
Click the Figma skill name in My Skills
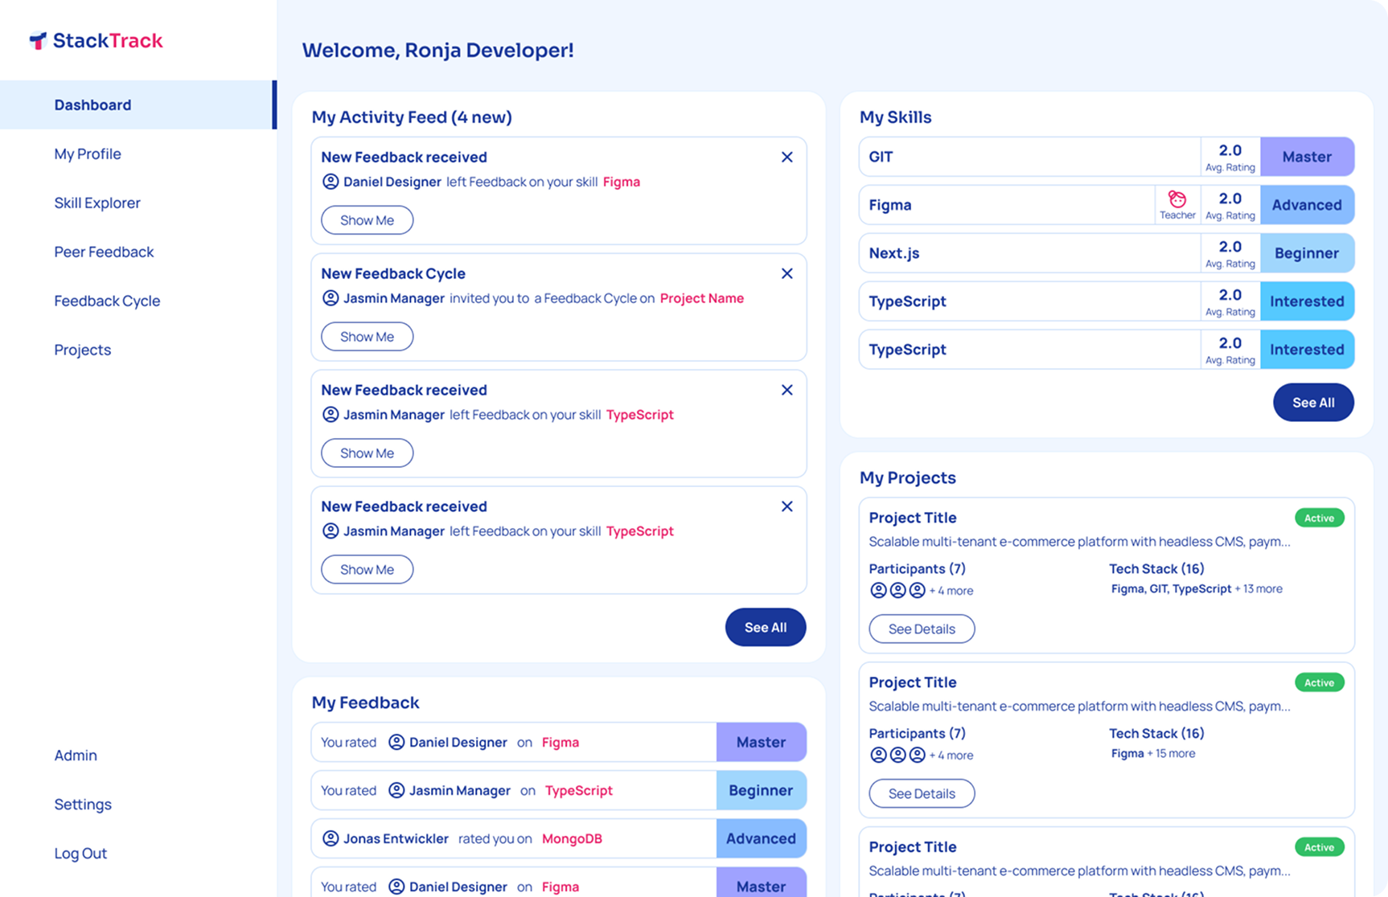pyautogui.click(x=890, y=205)
